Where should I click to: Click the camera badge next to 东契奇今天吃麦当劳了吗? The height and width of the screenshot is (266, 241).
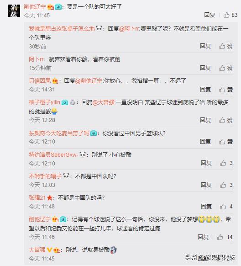[94, 133]
